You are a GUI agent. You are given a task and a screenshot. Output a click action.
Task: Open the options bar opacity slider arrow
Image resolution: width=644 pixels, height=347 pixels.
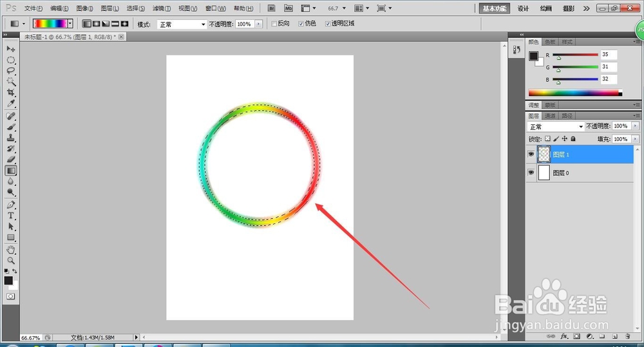click(258, 24)
